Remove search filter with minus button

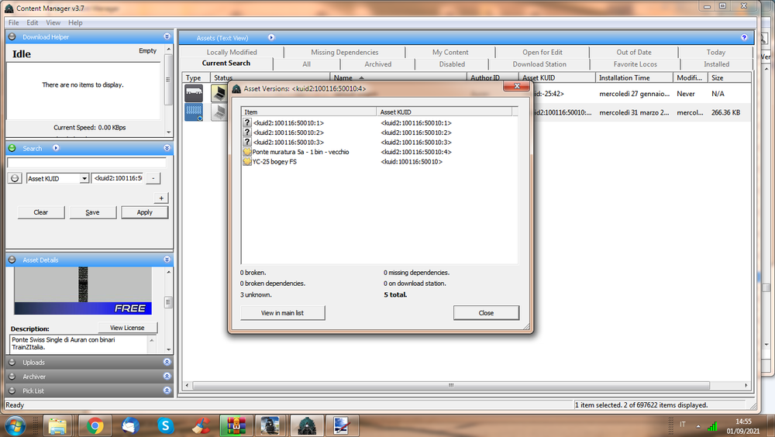[x=153, y=178]
